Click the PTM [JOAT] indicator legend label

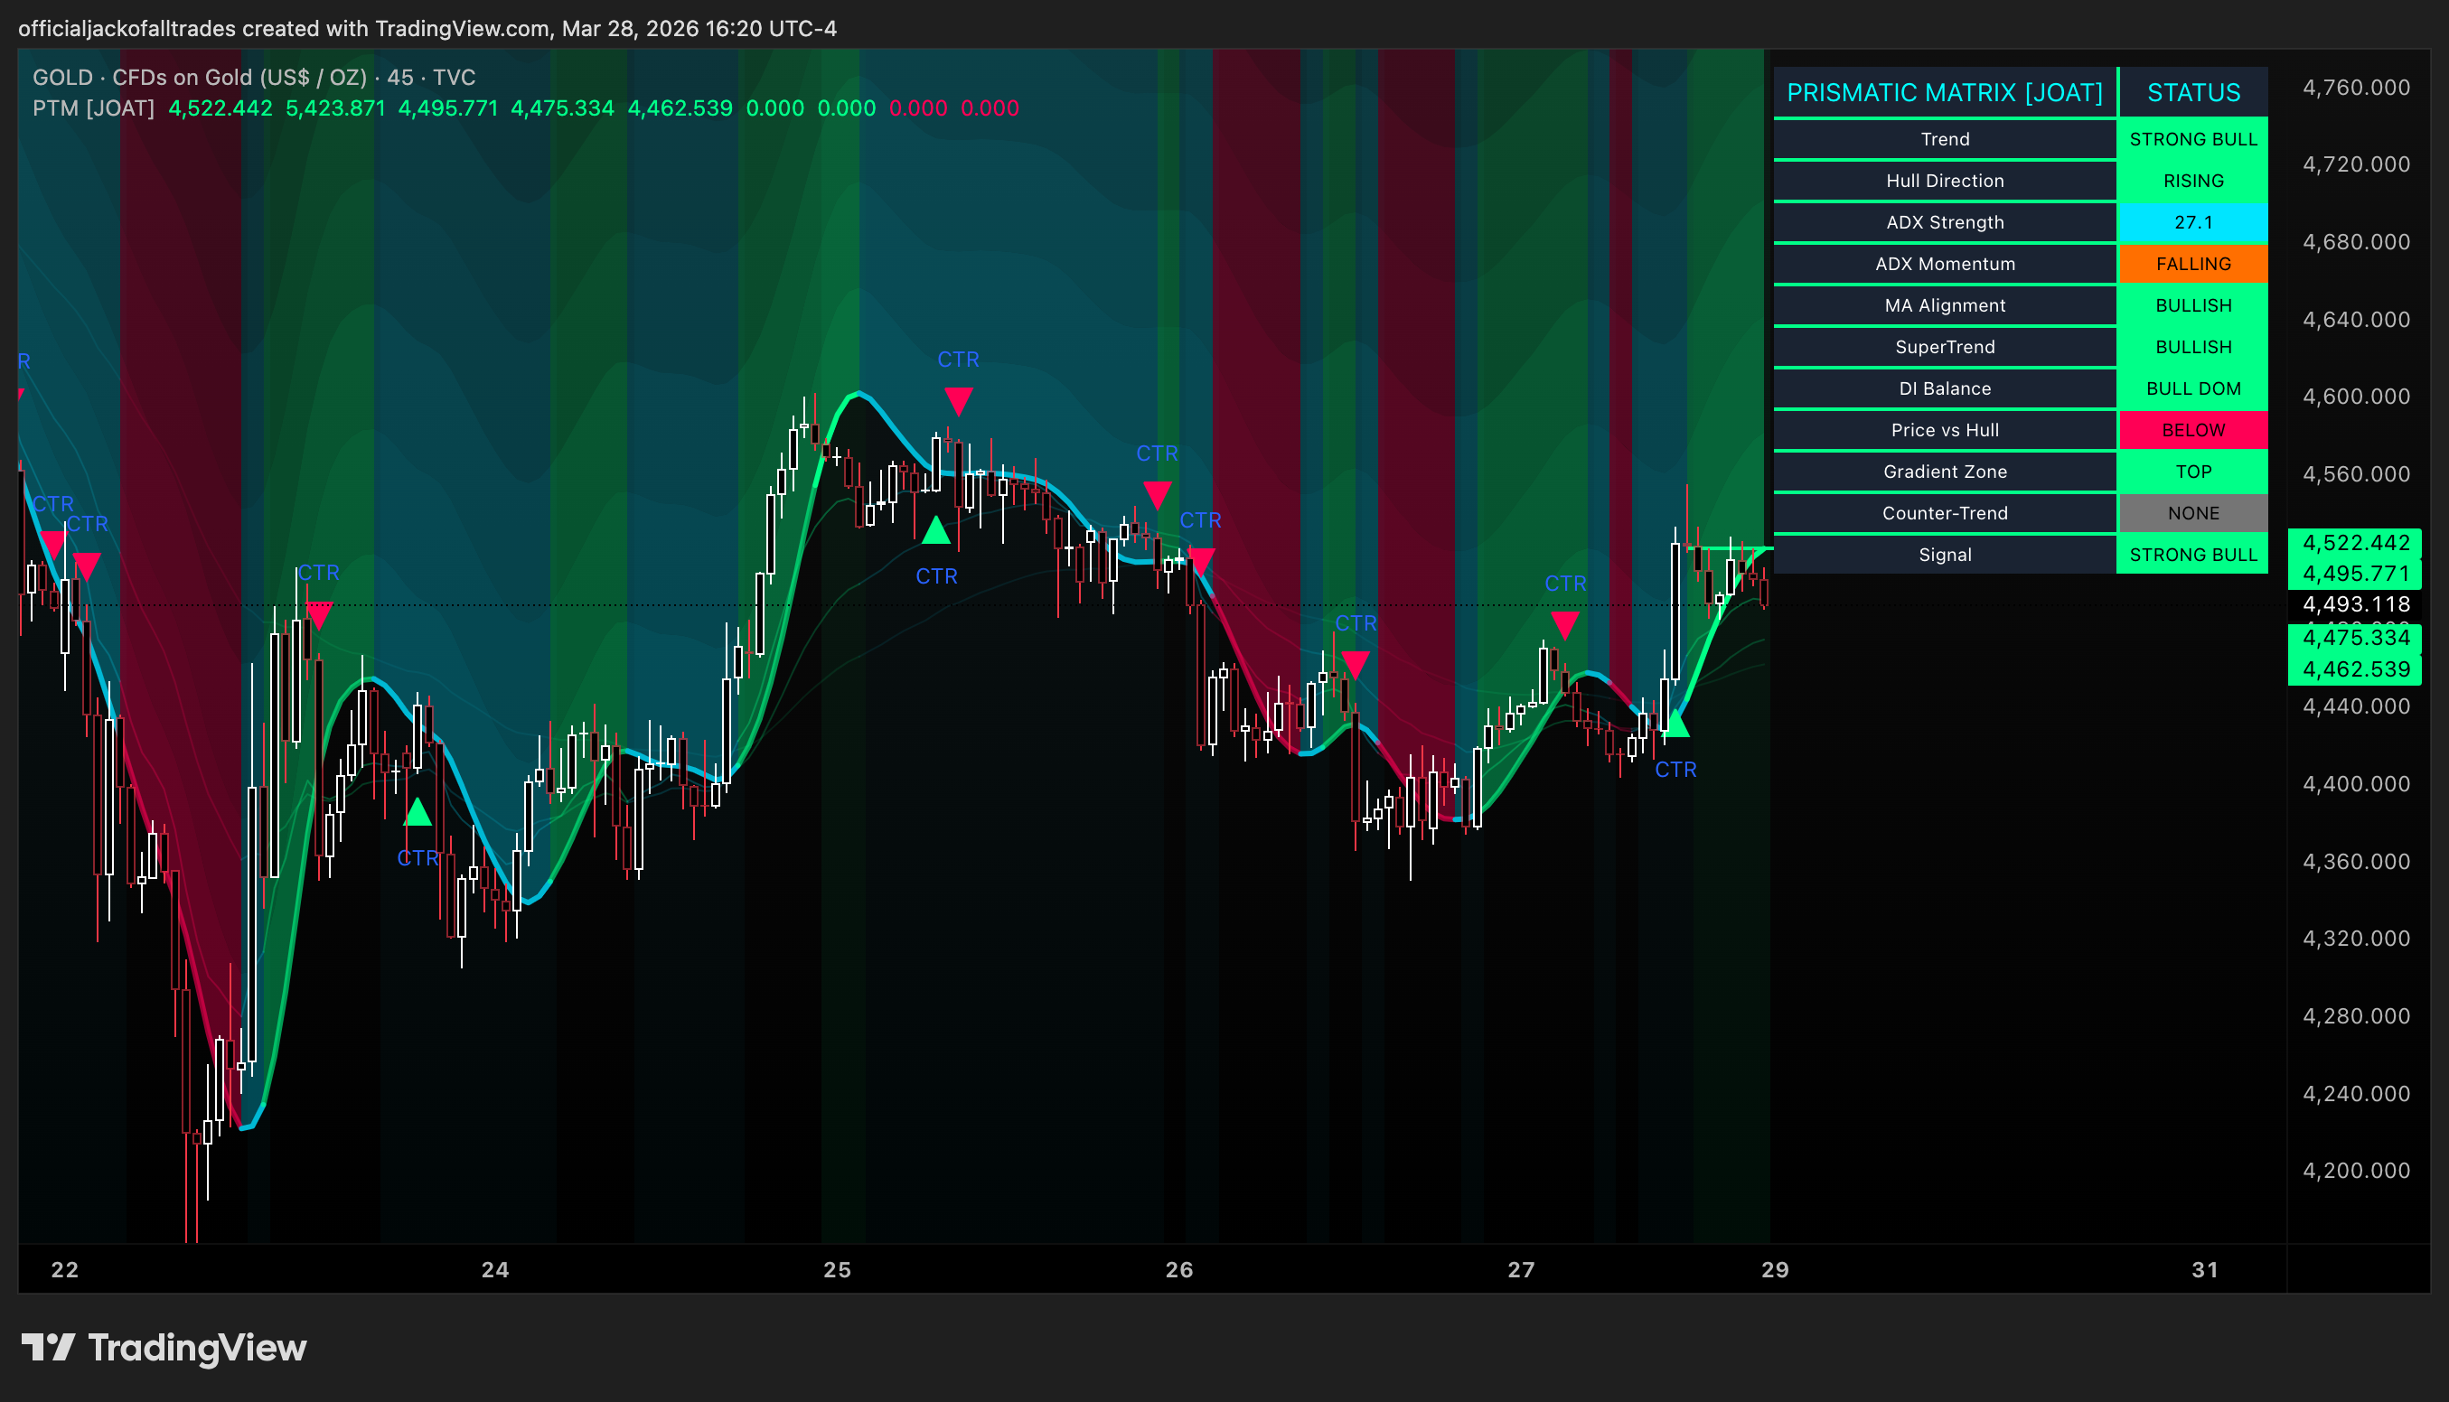93,107
